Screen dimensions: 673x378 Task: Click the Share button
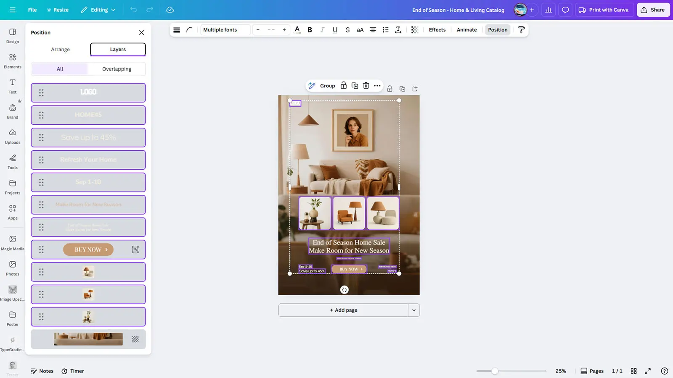[653, 10]
